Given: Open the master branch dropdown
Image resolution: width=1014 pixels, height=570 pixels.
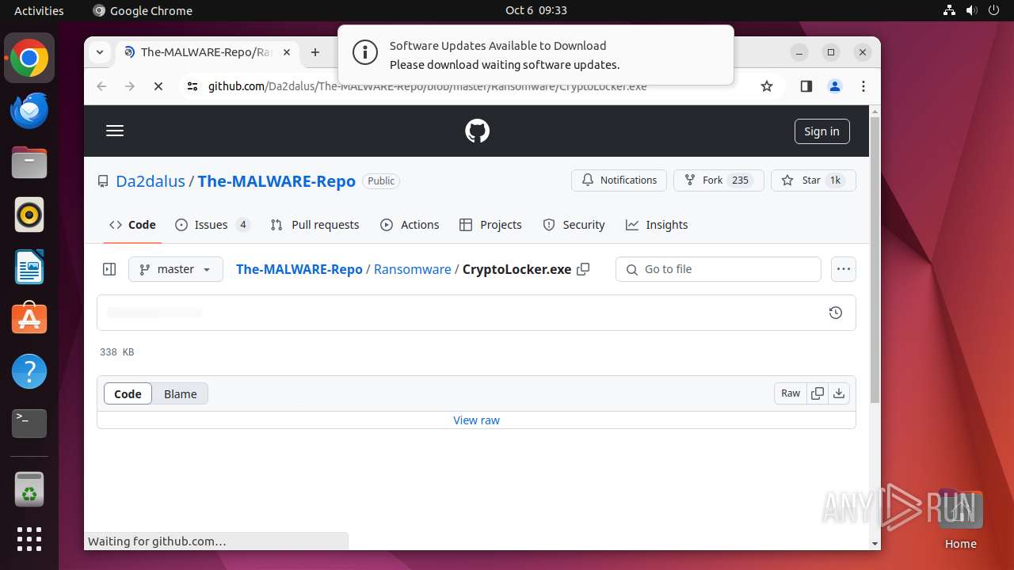Looking at the screenshot, I should point(176,269).
